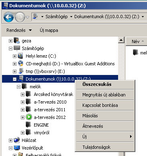
Task: Click window title bar drive icon
Action: click(6, 6)
